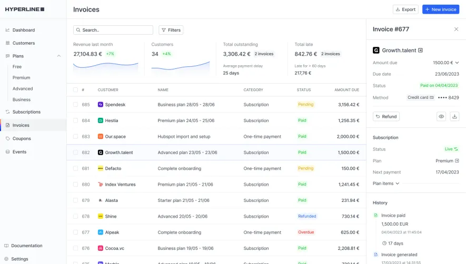Click the Subscriptions sidebar icon
The image size is (466, 264).
point(7,112)
